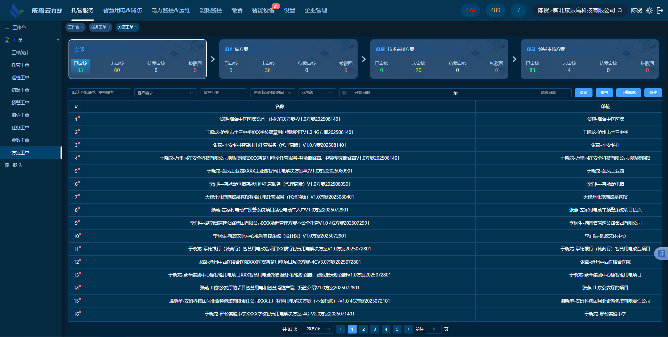The image size is (668, 337).
Task: Go to next page arrow
Action: point(408,329)
